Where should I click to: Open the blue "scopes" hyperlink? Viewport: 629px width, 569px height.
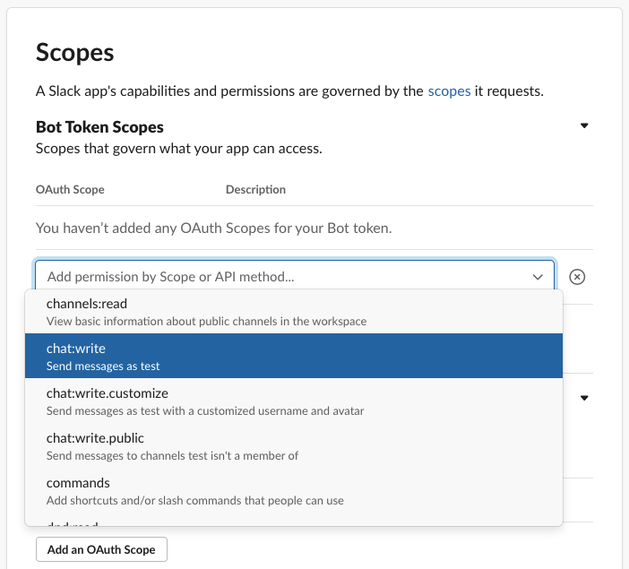pos(447,91)
